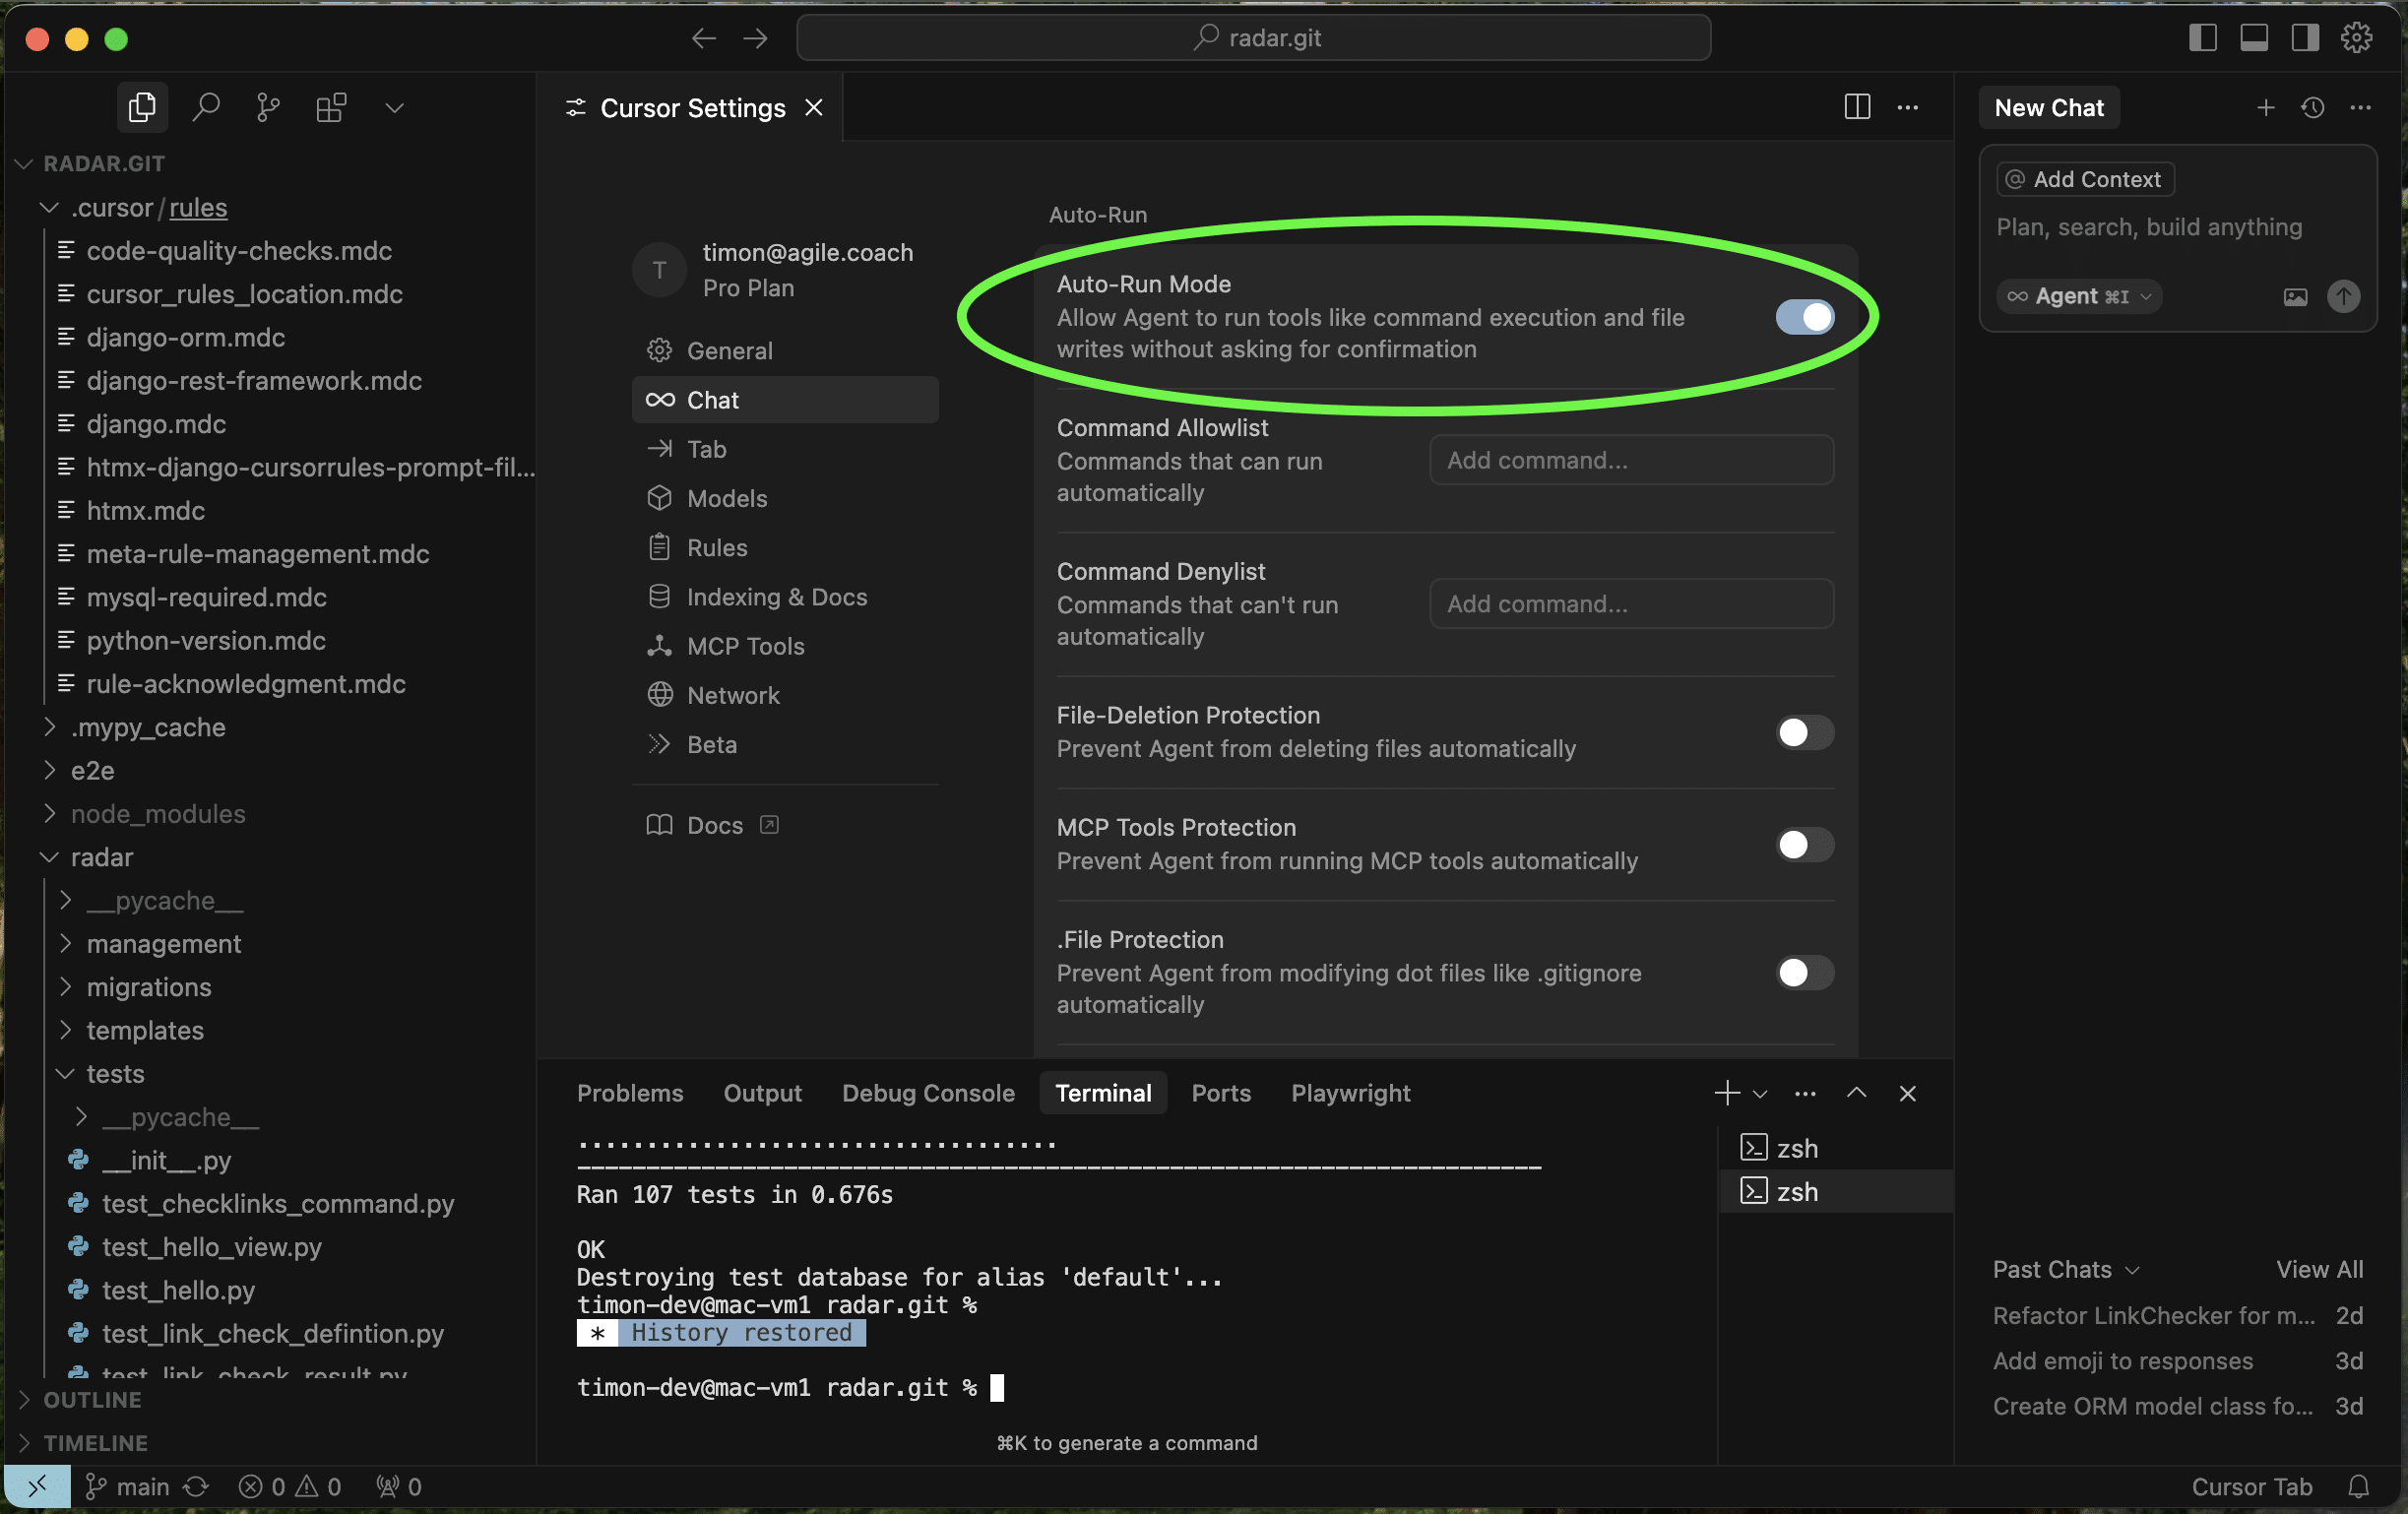Start a new chat with plus icon
The width and height of the screenshot is (2408, 1514).
point(2265,107)
